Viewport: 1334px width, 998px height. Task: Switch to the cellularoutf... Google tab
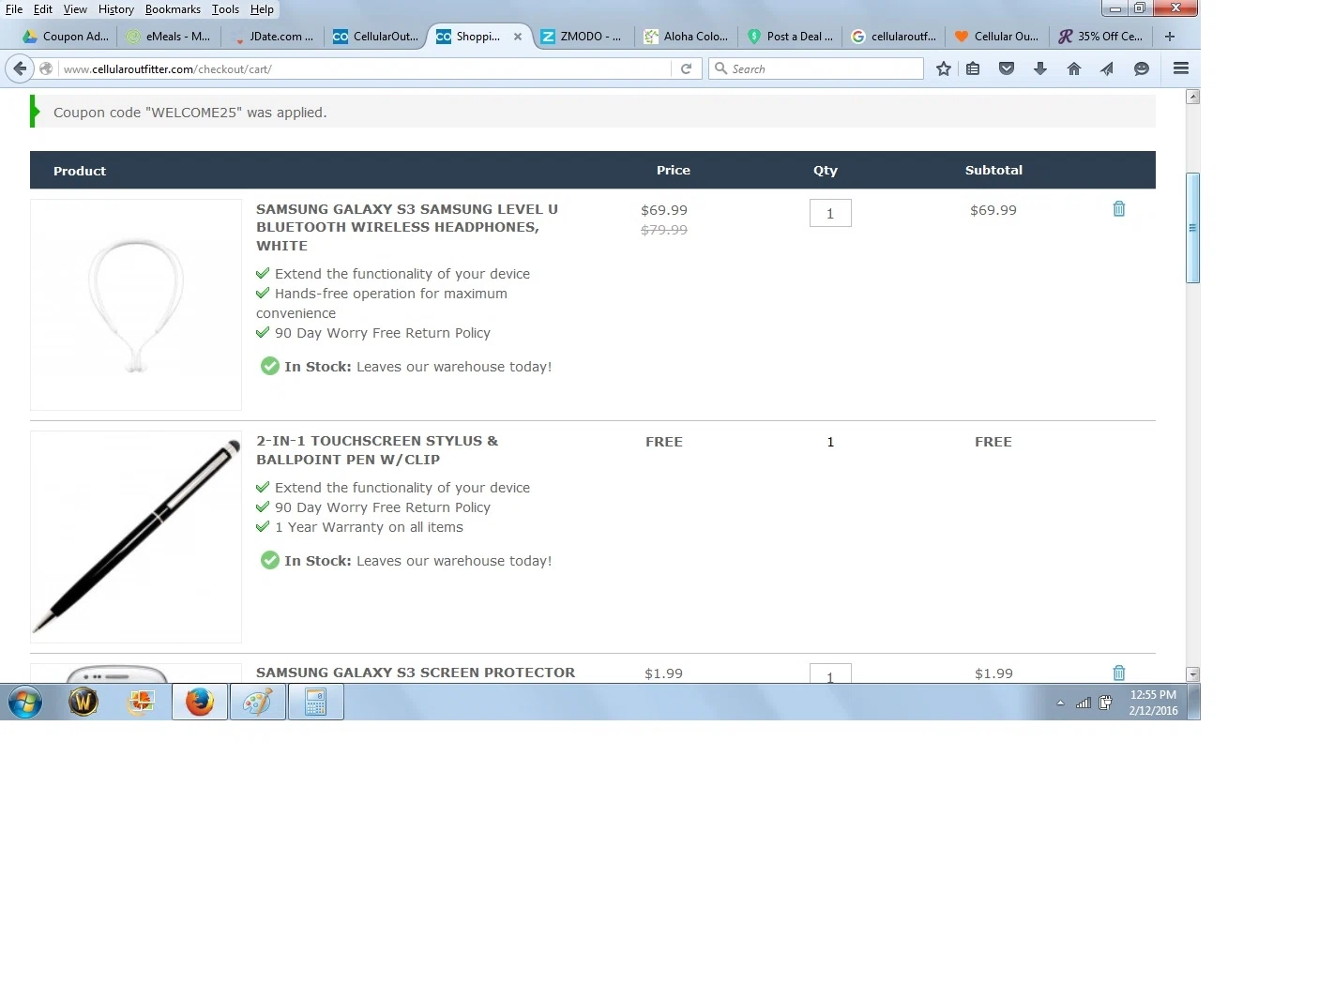893,37
